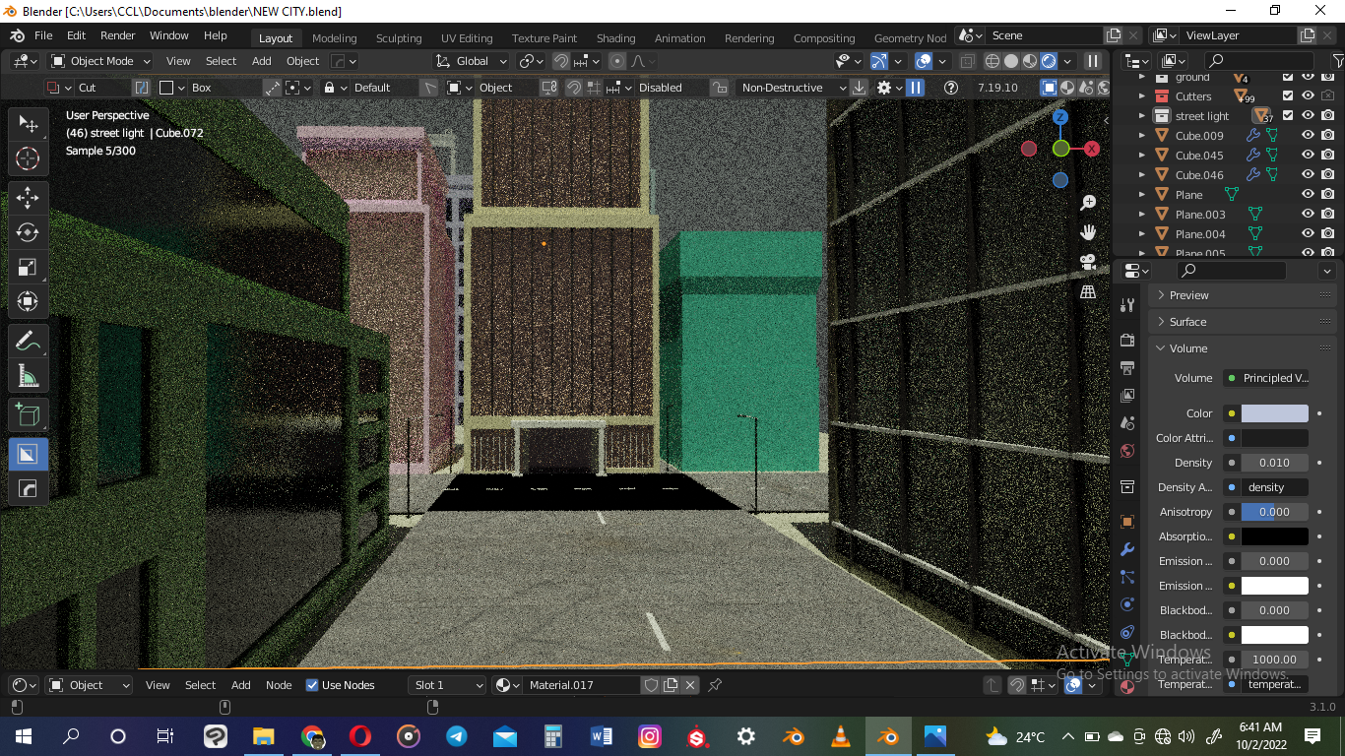Unlink Material.017 with the X button
Screen dimensions: 1345x756
[690, 685]
